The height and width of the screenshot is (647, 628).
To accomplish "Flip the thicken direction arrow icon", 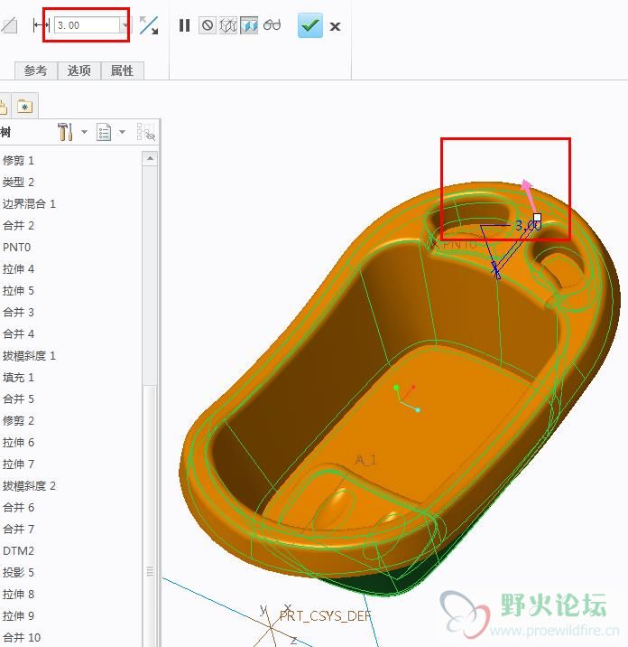I will (149, 25).
